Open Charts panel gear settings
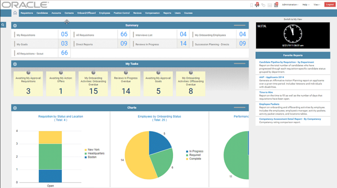This screenshot has height=188, width=337. [x=15, y=108]
